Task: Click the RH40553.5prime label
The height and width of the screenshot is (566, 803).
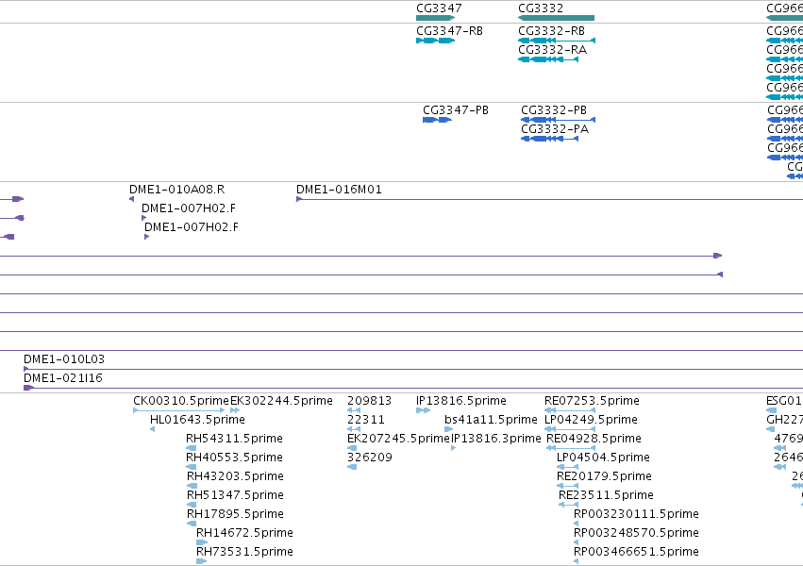Action: [235, 458]
